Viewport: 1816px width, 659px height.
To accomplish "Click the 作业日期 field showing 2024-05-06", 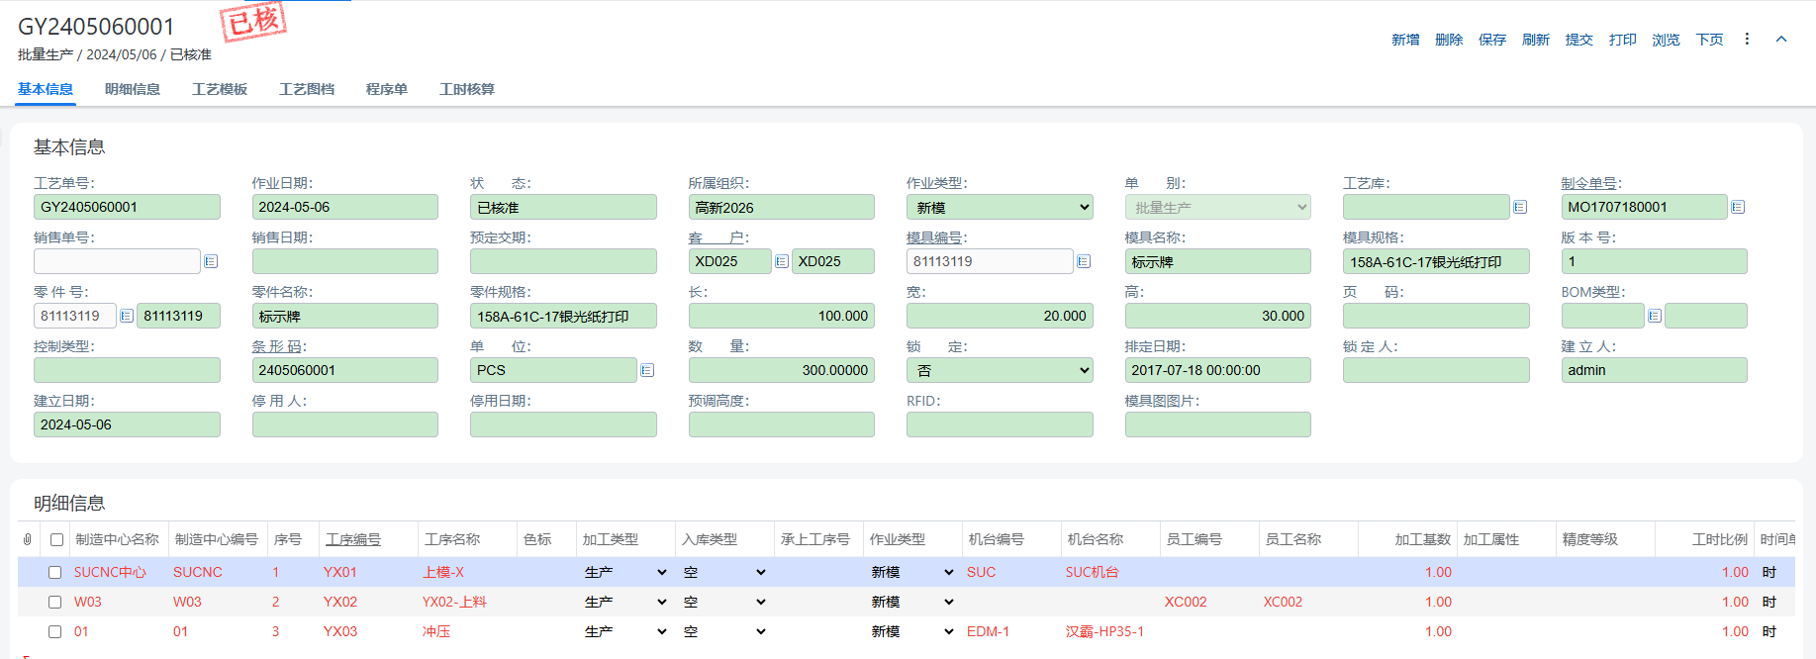I will coord(345,207).
